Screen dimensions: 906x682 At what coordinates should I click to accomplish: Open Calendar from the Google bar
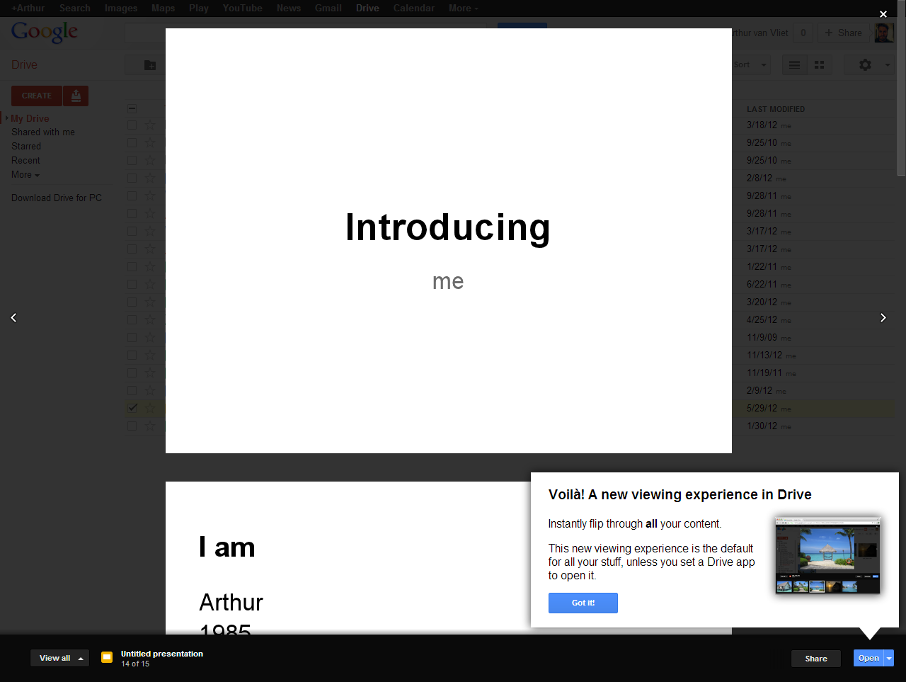click(x=414, y=8)
